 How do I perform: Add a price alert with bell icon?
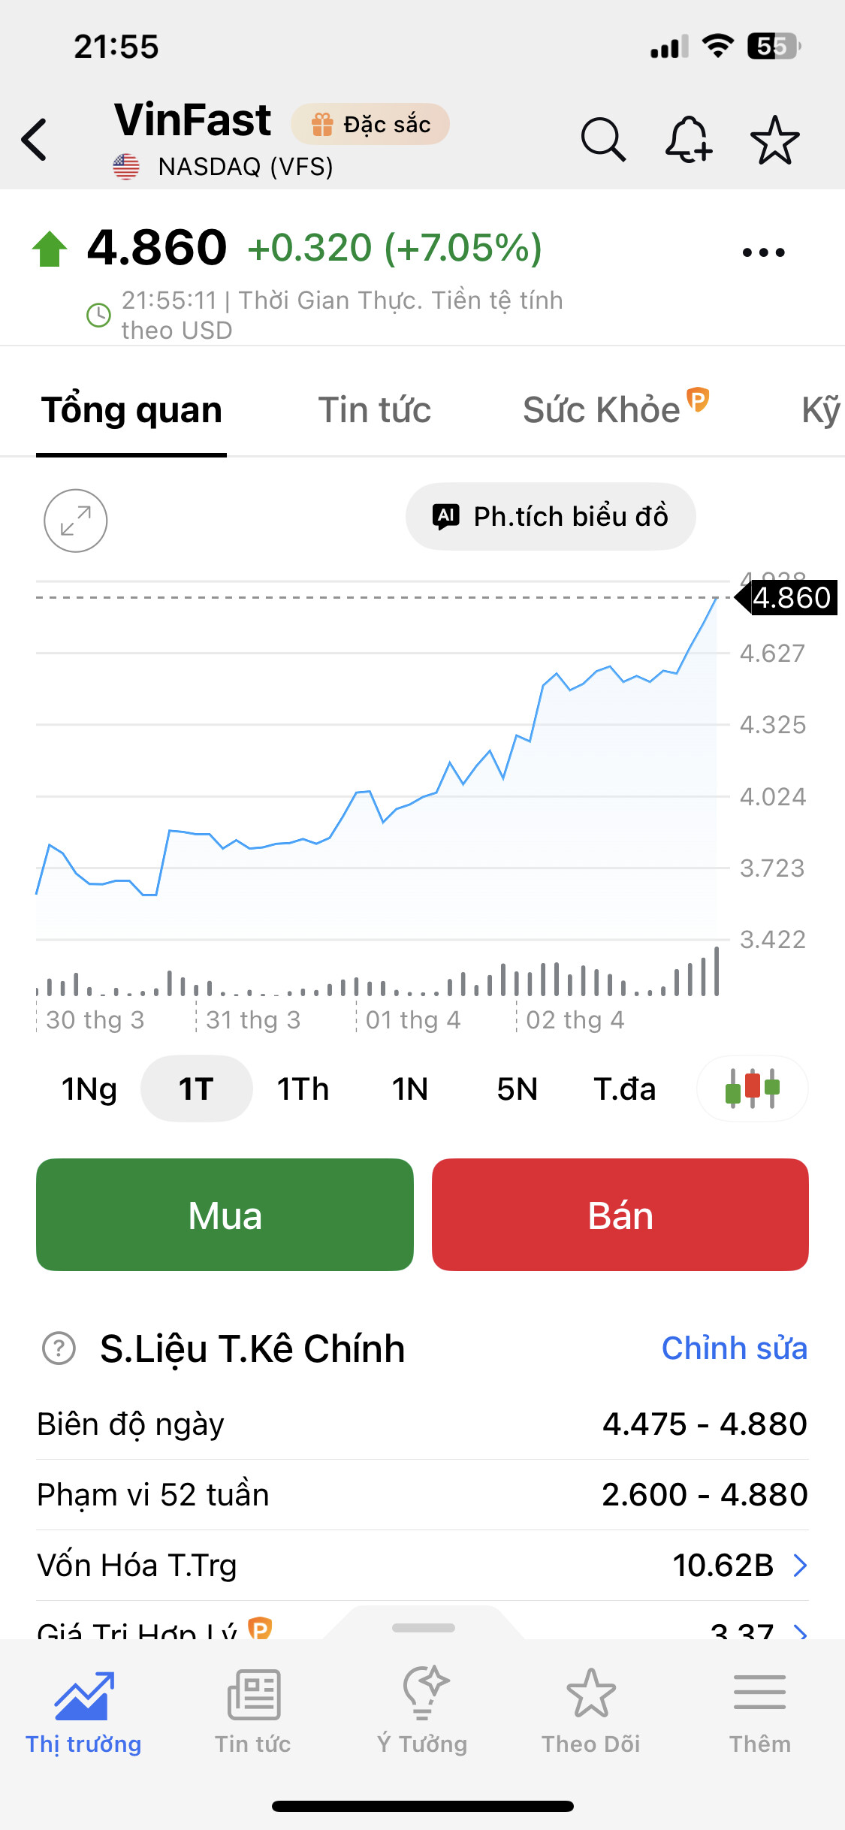click(x=688, y=140)
